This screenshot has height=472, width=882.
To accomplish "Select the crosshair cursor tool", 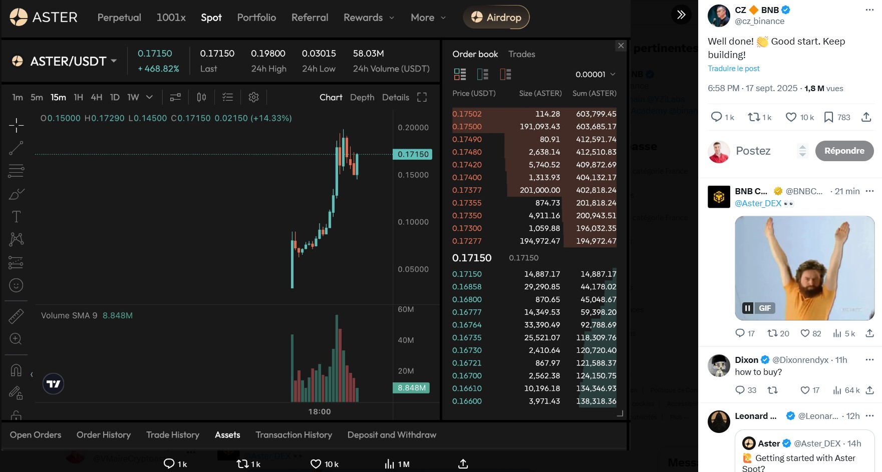I will (x=16, y=125).
